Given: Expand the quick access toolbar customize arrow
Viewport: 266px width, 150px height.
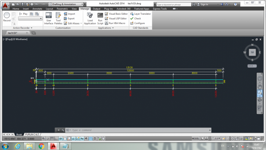Looking at the screenshot, I should pos(85,4).
